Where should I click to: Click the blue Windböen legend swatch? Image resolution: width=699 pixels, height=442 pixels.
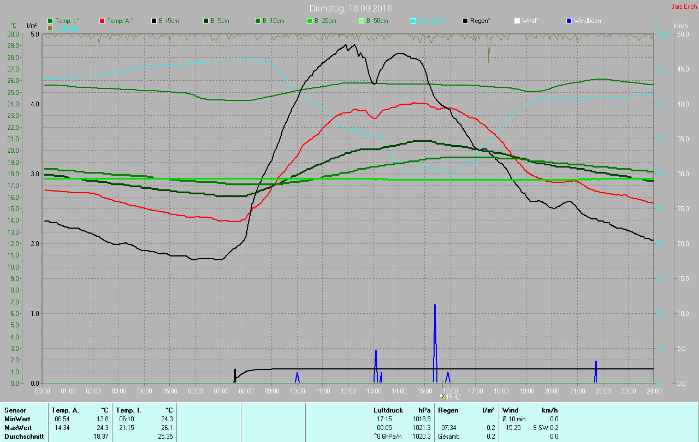(568, 21)
